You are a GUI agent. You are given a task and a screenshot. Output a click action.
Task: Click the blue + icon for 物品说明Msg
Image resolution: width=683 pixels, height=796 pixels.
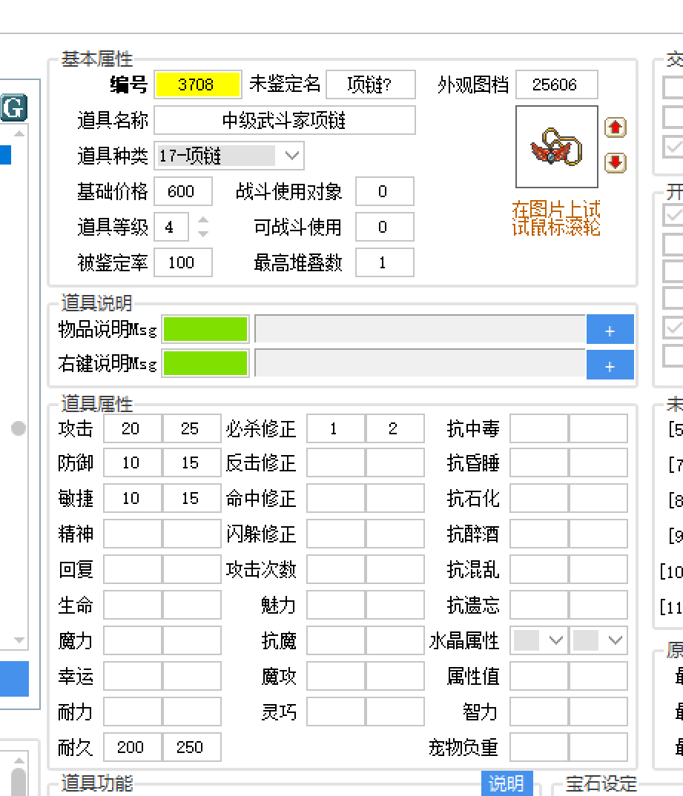[610, 329]
